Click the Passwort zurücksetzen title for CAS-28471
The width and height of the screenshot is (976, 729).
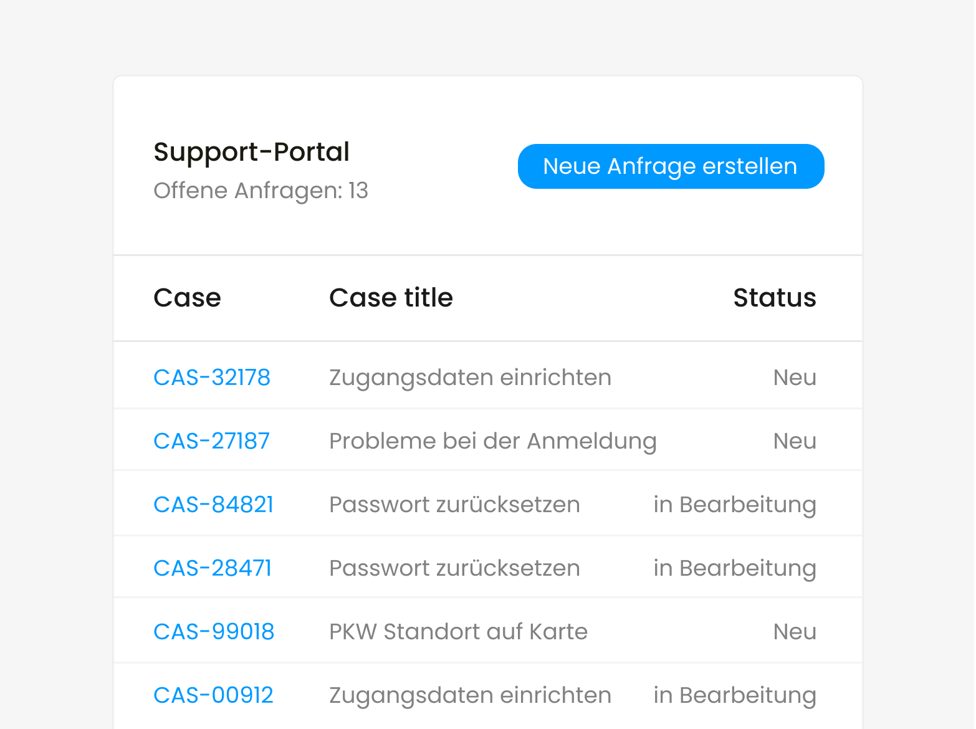point(455,568)
